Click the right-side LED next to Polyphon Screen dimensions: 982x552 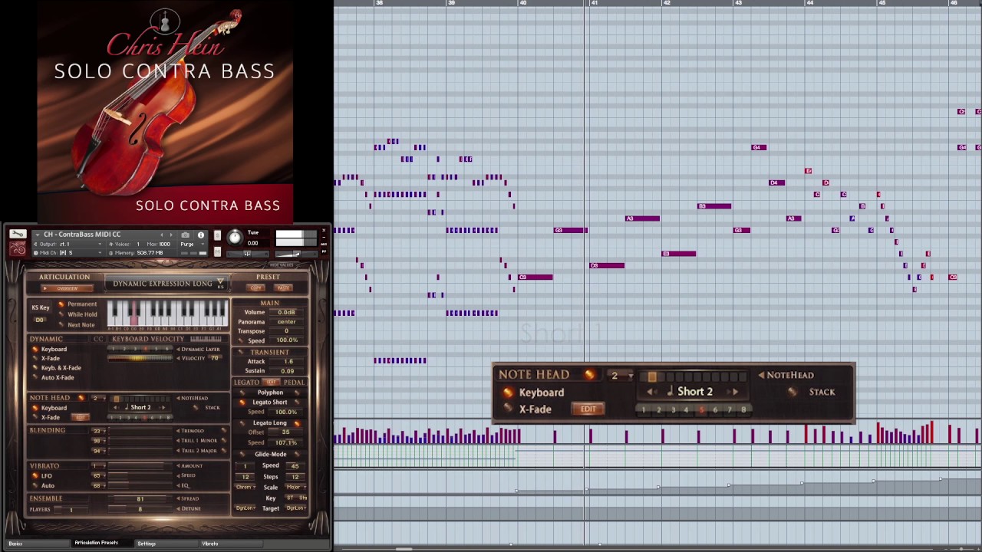point(297,393)
